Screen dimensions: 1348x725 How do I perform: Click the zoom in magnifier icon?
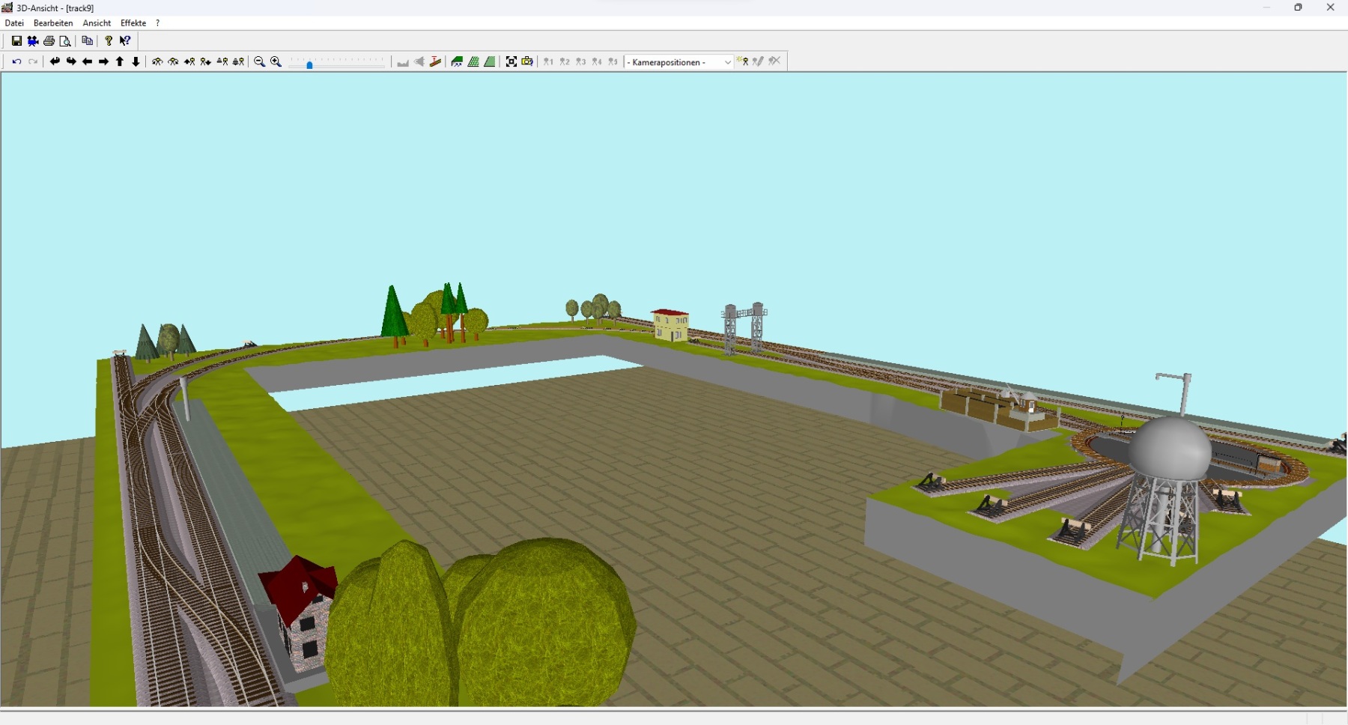[276, 62]
